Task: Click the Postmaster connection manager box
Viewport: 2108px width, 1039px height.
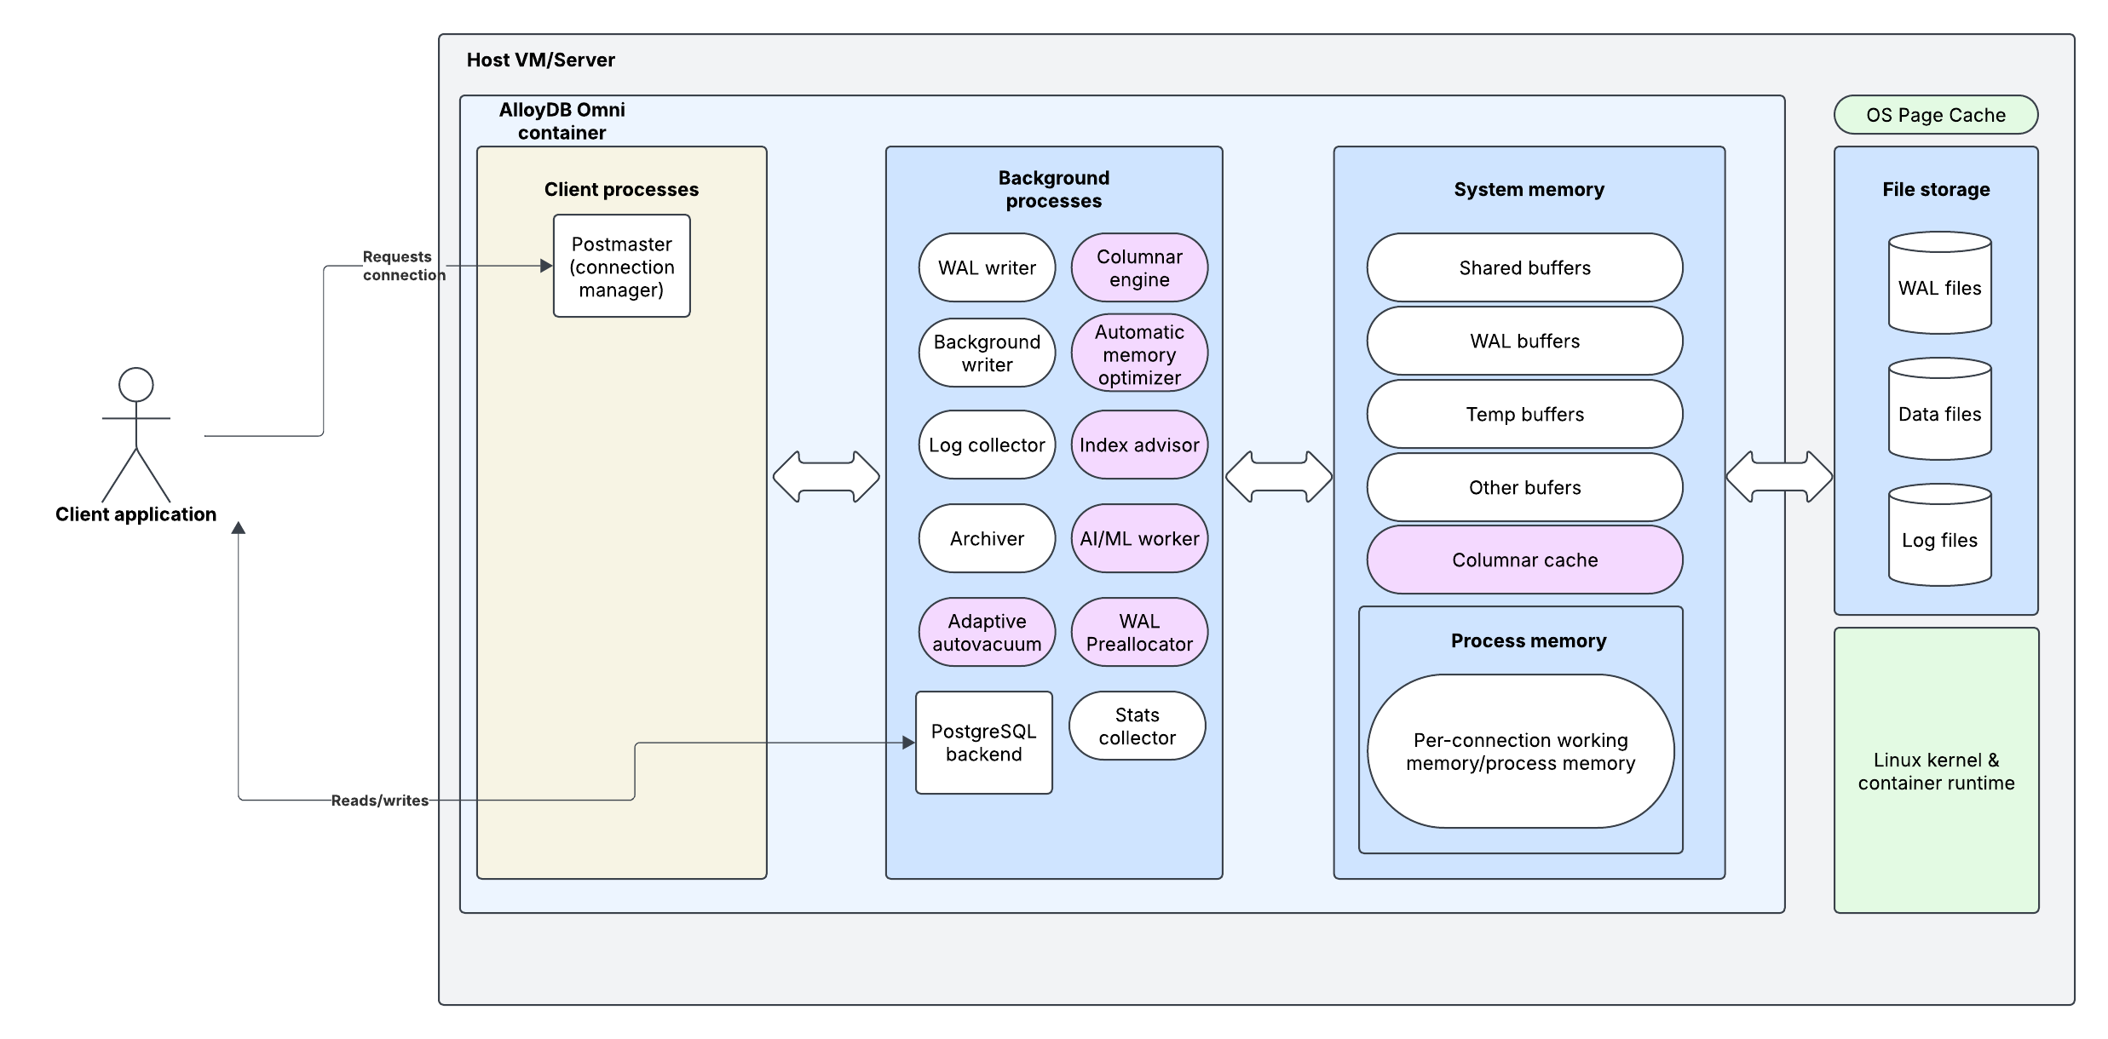Action: pos(621,267)
